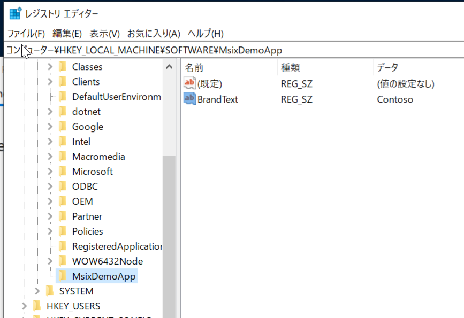Open the 編集(E) menu

(67, 34)
